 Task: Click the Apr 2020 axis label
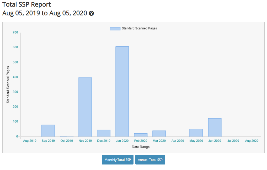click(178, 141)
